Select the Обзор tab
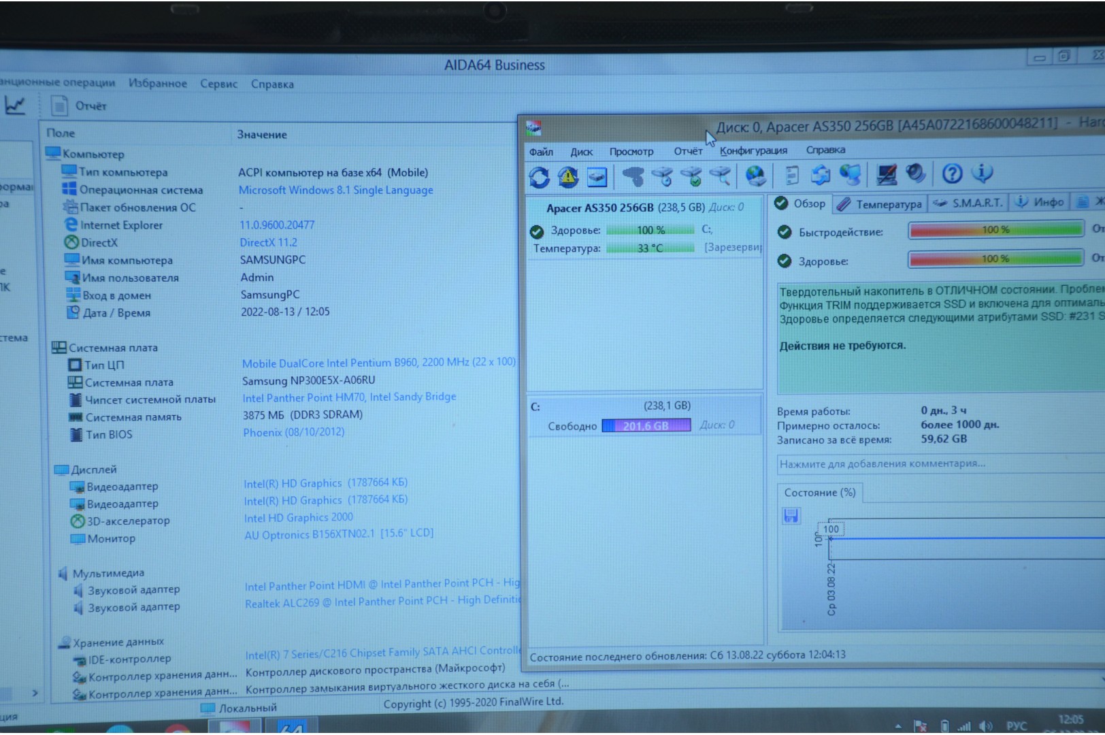Viewport: 1105px width, 735px height. click(800, 203)
